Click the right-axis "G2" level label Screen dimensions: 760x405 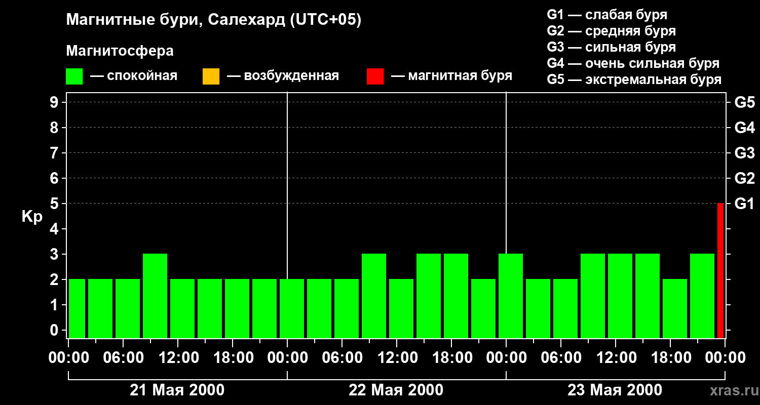(x=745, y=178)
